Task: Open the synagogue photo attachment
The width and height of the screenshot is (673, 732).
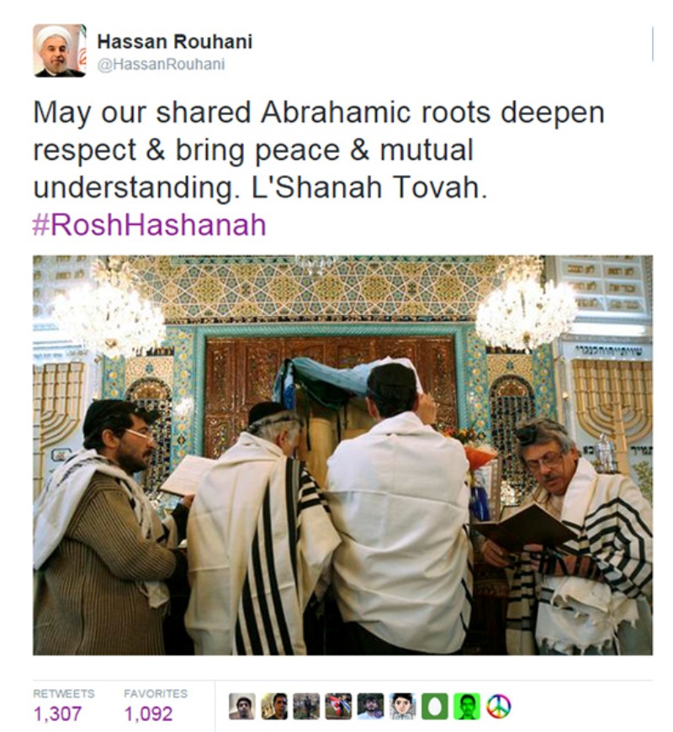Action: point(342,456)
